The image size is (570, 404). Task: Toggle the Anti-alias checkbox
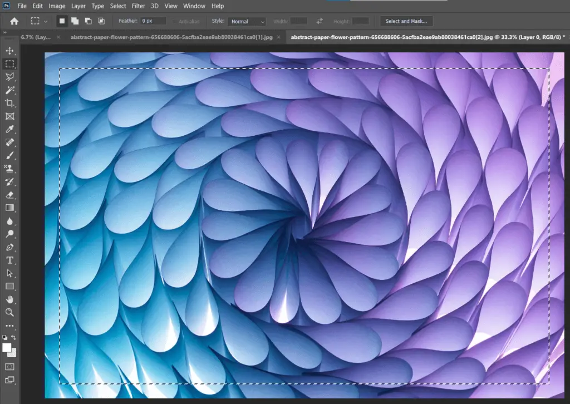coord(174,22)
